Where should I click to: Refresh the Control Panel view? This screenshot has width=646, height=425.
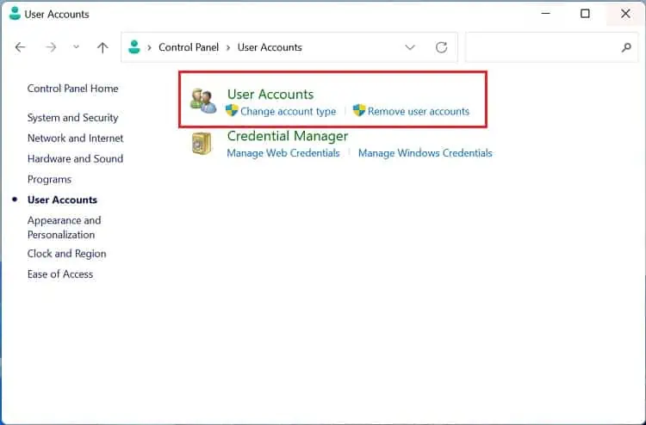[x=441, y=47]
